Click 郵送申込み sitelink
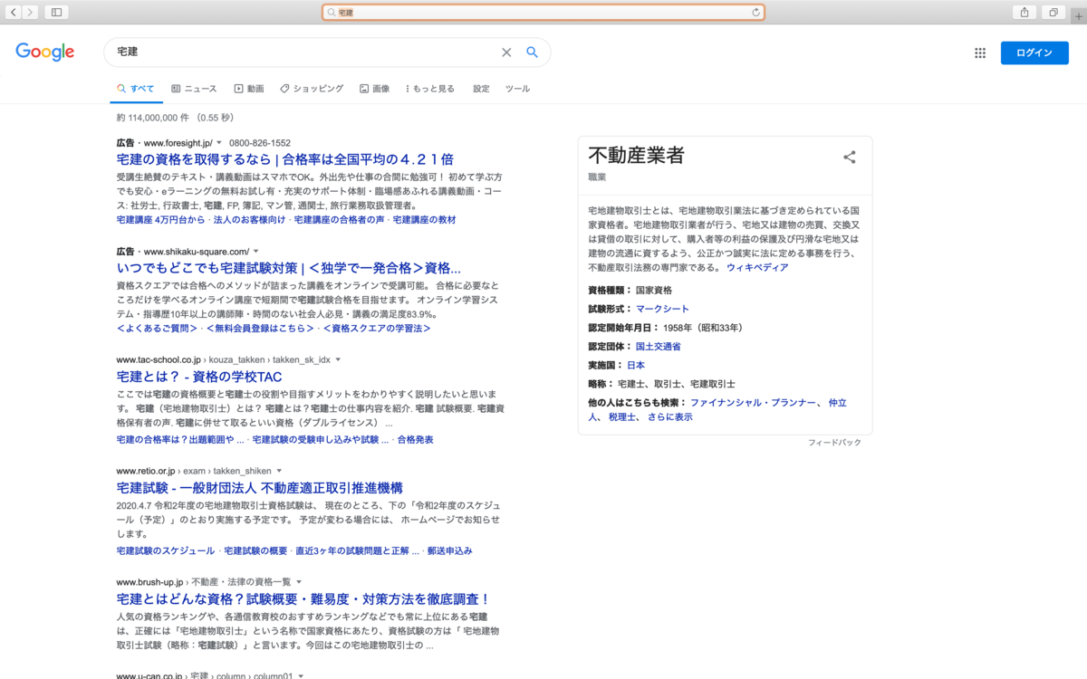Viewport: 1087px width, 679px height. [x=449, y=550]
